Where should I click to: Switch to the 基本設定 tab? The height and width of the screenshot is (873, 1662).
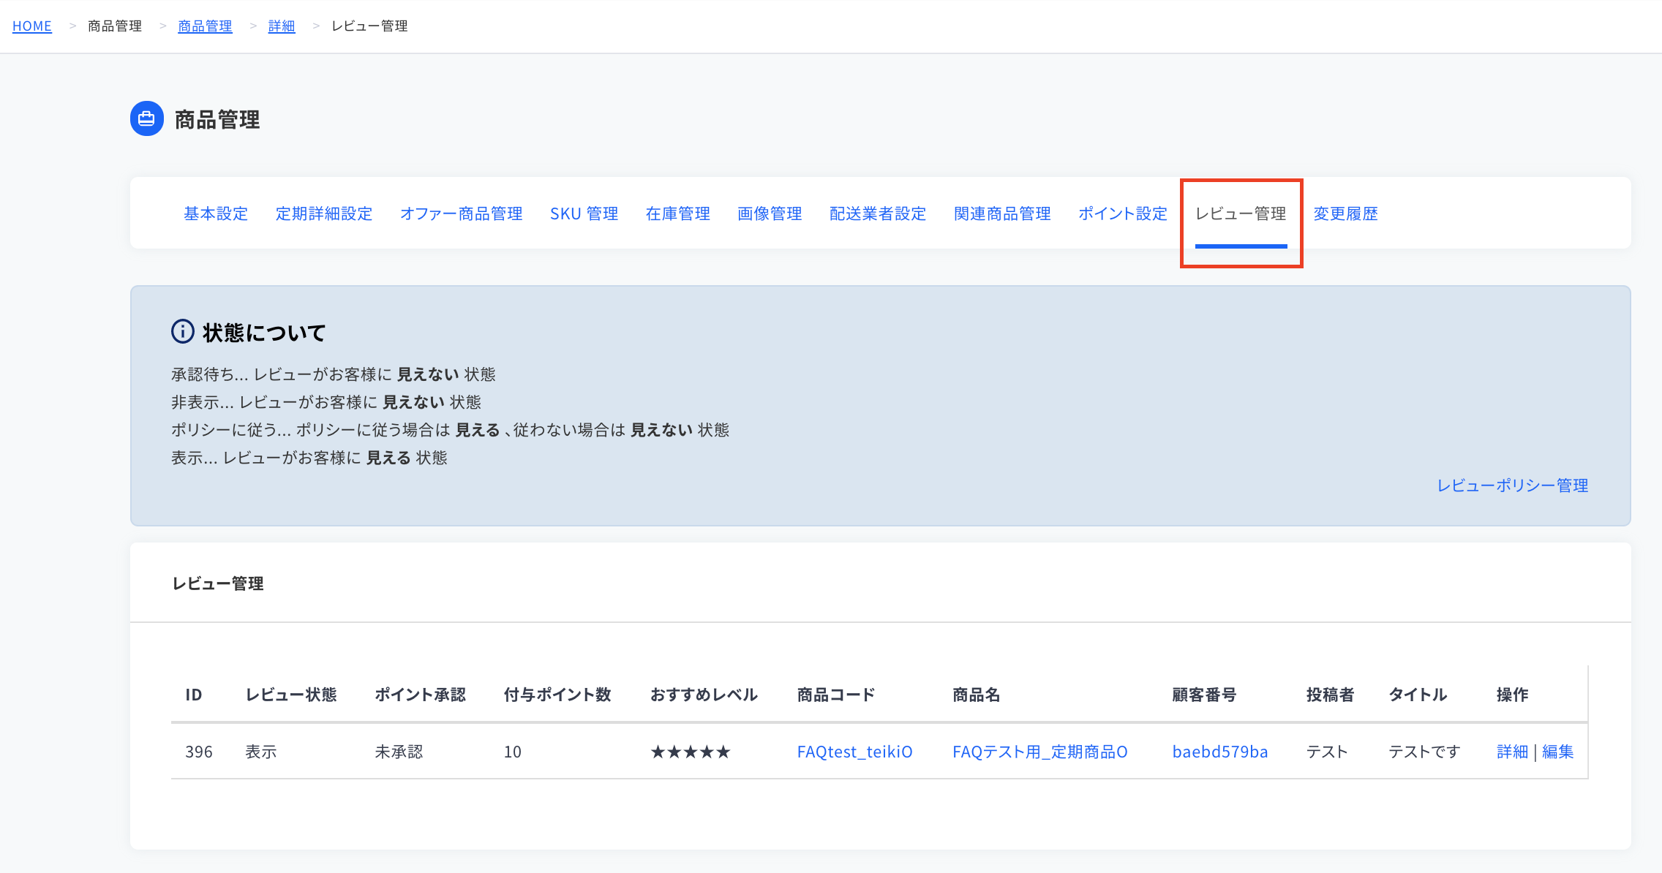click(216, 213)
